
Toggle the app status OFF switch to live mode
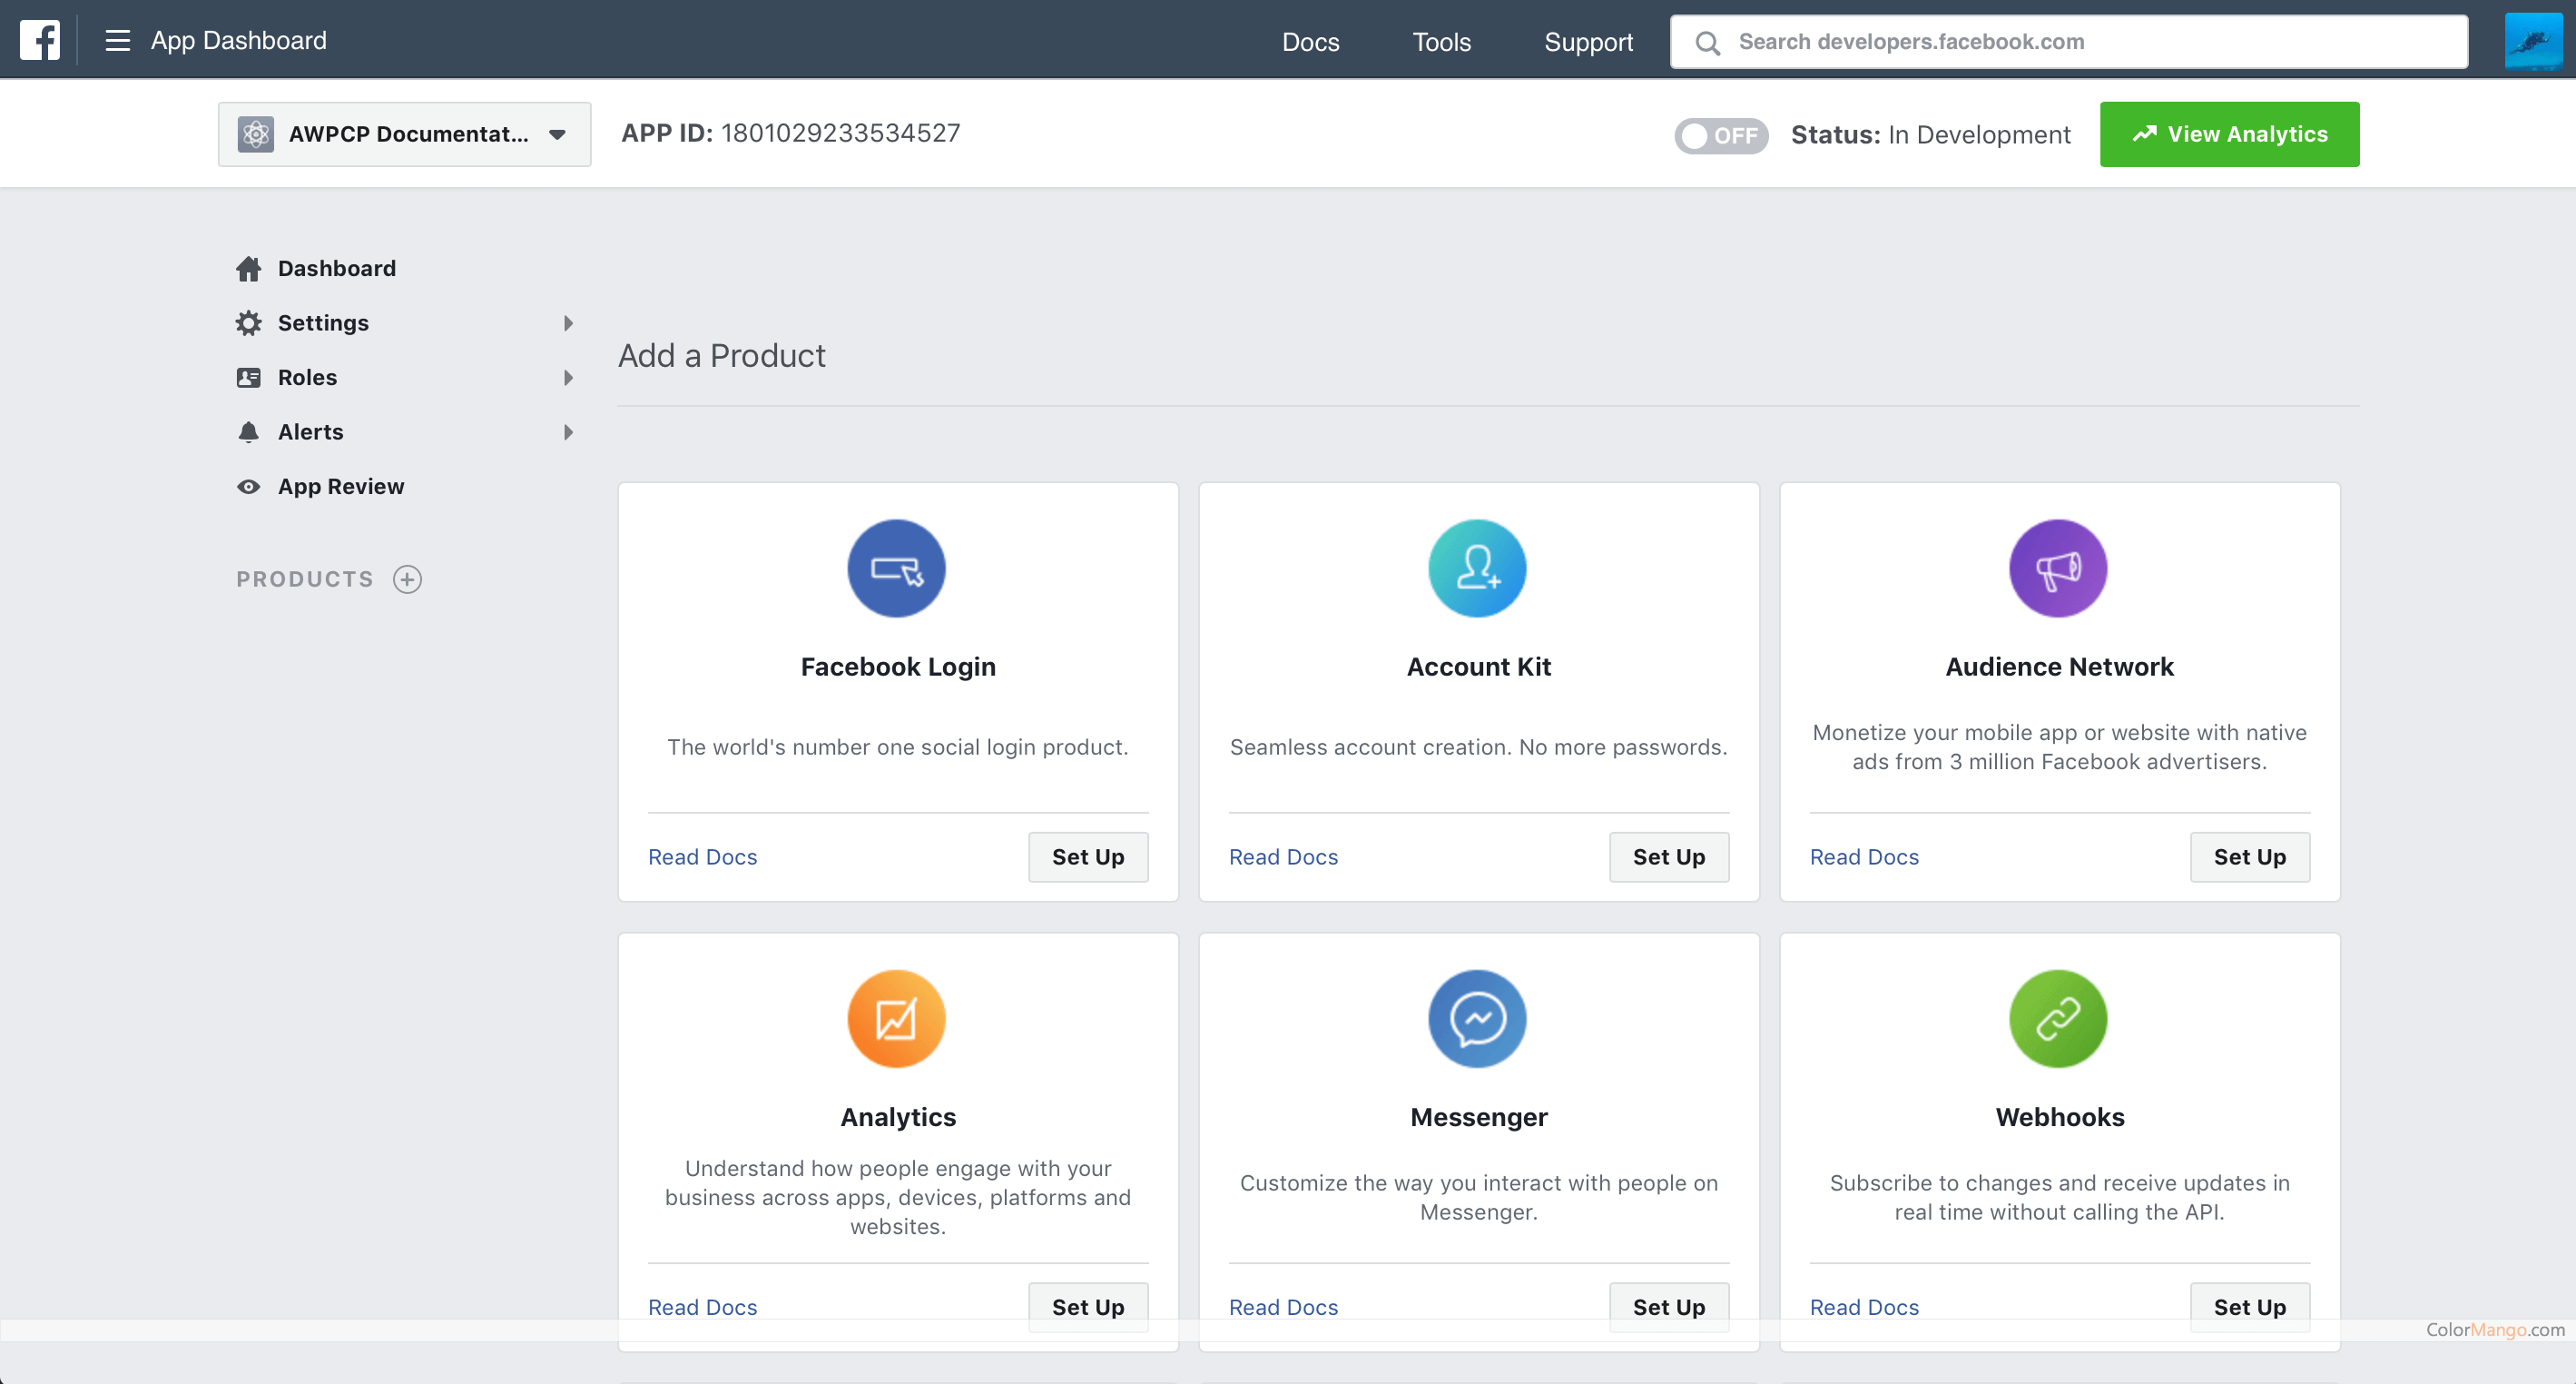coord(1721,134)
